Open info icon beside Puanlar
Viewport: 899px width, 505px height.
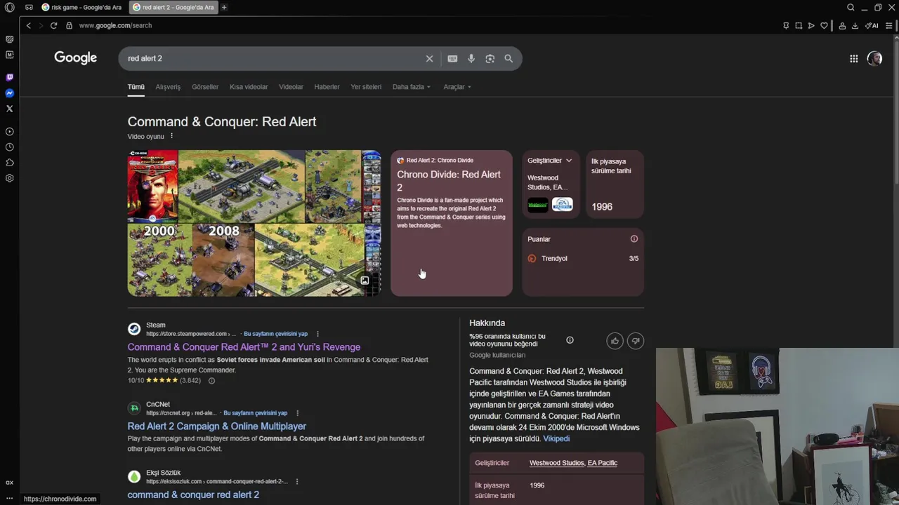click(634, 239)
